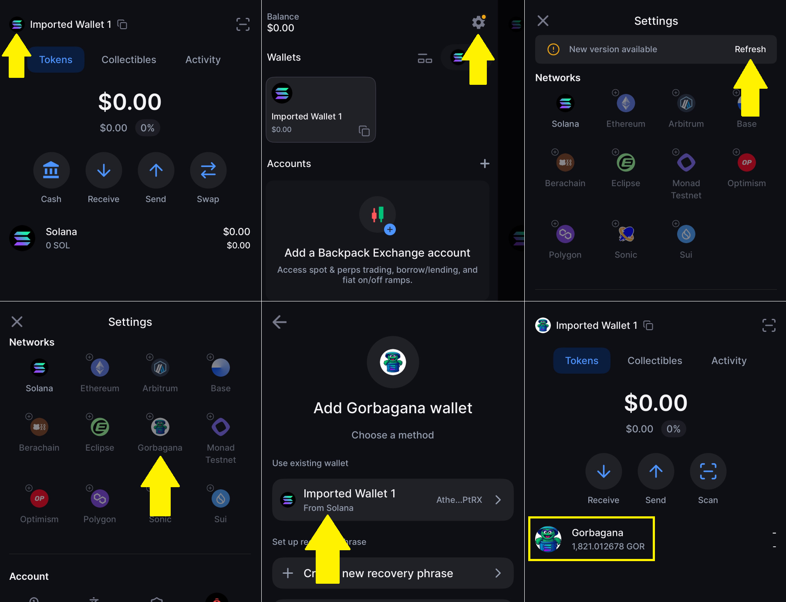Go back from the Add Gorbagana wallet screen
The image size is (786, 602).
point(280,322)
